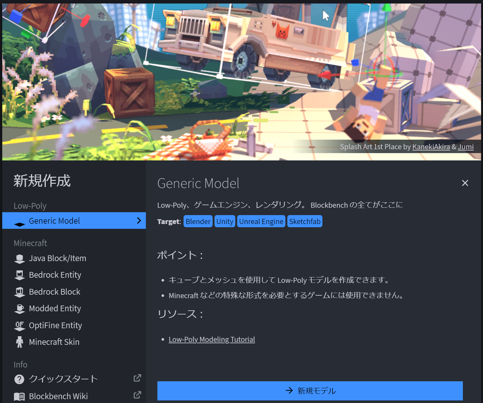Image resolution: width=483 pixels, height=403 pixels.
Task: Click the Sketchfab target tag
Action: pos(304,221)
